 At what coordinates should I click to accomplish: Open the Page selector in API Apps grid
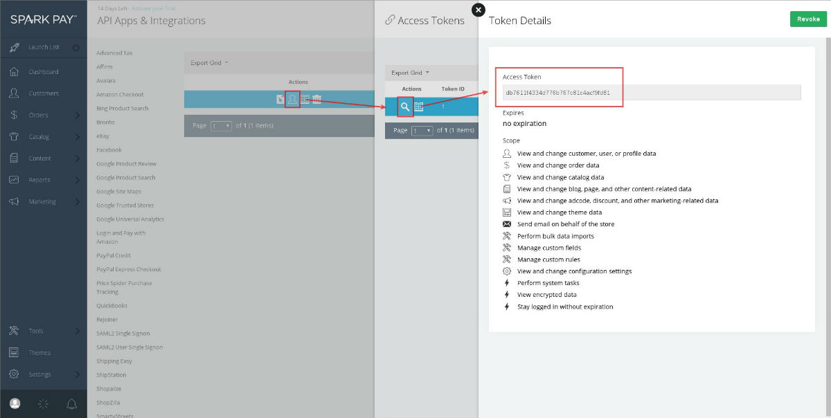pos(221,126)
